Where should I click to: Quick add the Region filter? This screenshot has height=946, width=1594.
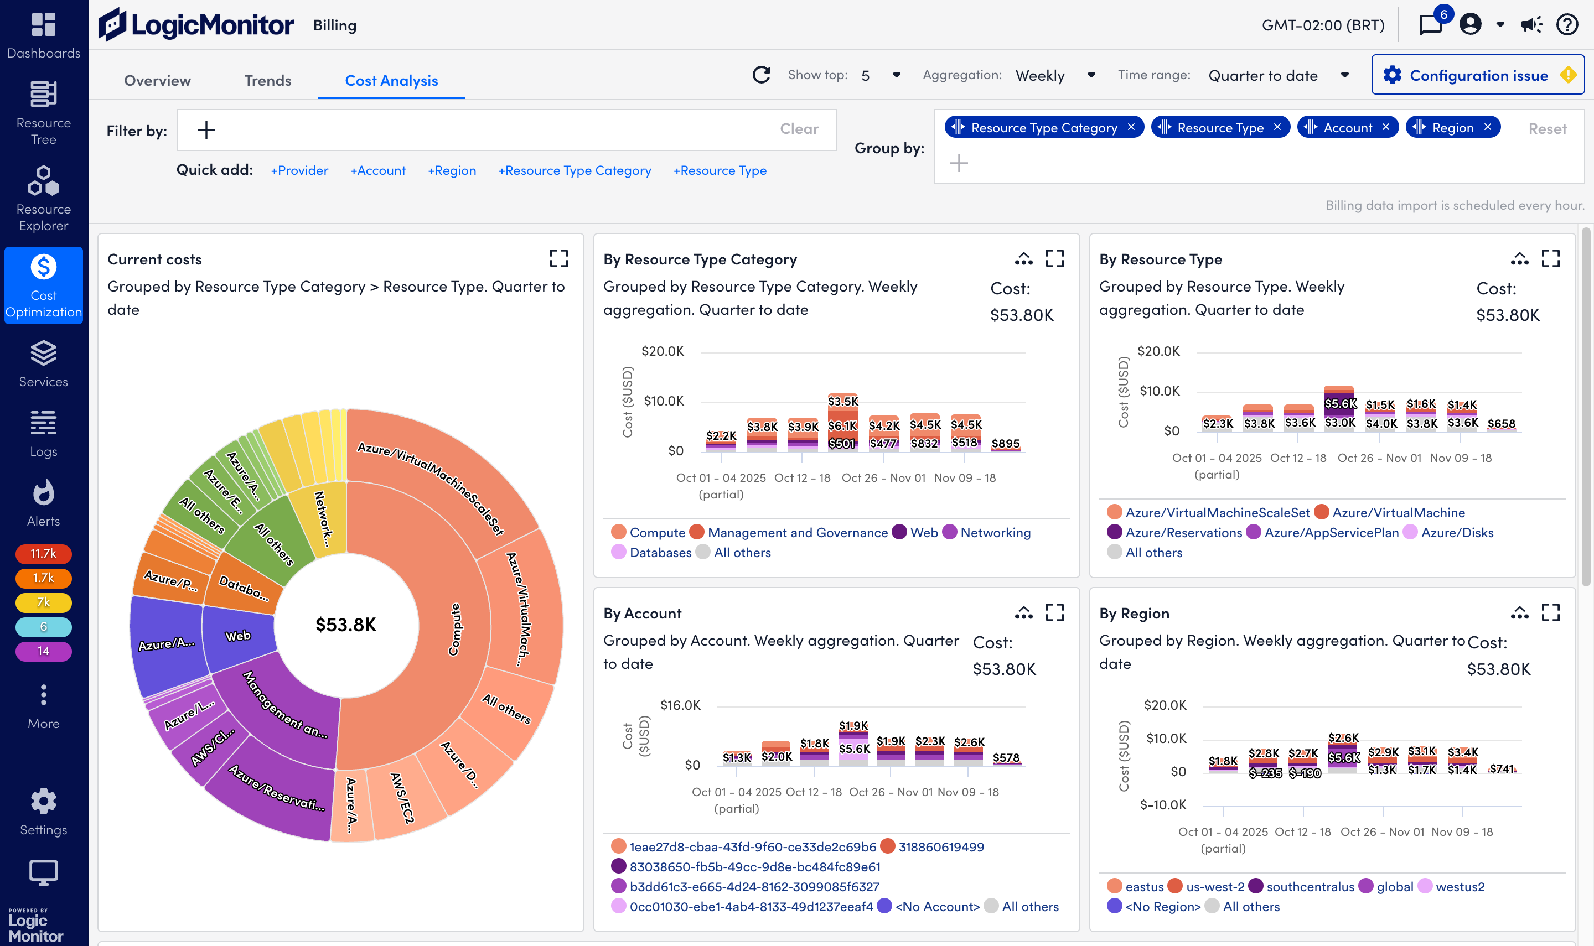(452, 170)
